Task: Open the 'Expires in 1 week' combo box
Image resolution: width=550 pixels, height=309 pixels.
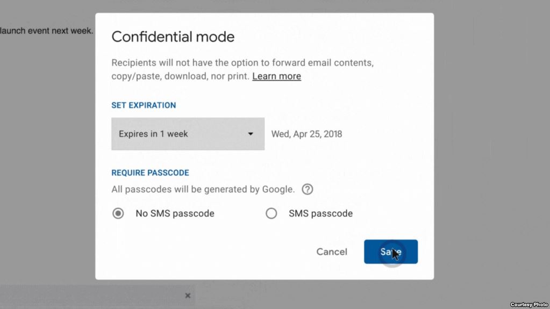Action: tap(188, 134)
